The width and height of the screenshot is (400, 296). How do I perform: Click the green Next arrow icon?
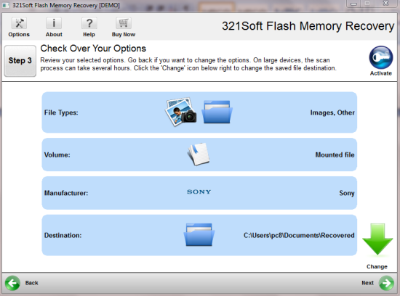click(x=386, y=283)
